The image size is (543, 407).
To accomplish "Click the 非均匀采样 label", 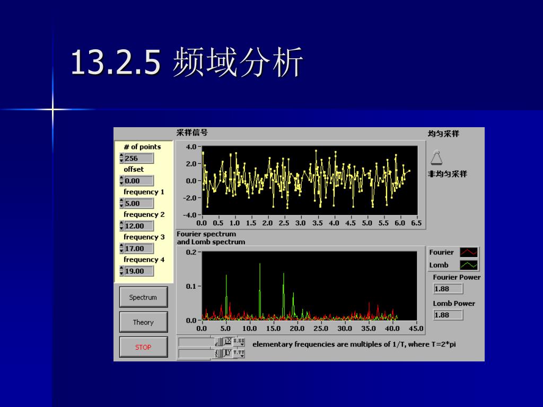I will pyautogui.click(x=448, y=174).
